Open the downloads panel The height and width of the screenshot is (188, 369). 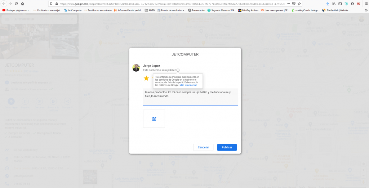(328, 4)
